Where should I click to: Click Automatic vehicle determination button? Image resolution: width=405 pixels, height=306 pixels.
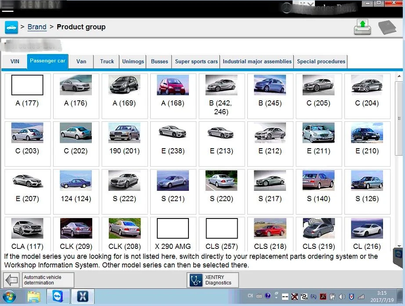pyautogui.click(x=48, y=280)
